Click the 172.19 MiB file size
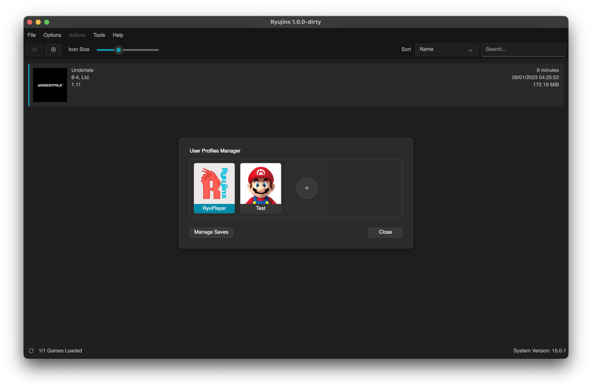This screenshot has width=592, height=390. point(546,85)
